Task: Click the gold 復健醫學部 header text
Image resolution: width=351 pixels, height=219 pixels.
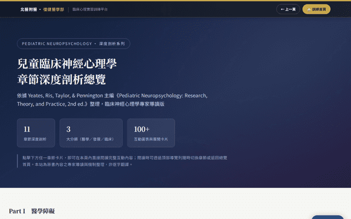Action: click(54, 9)
